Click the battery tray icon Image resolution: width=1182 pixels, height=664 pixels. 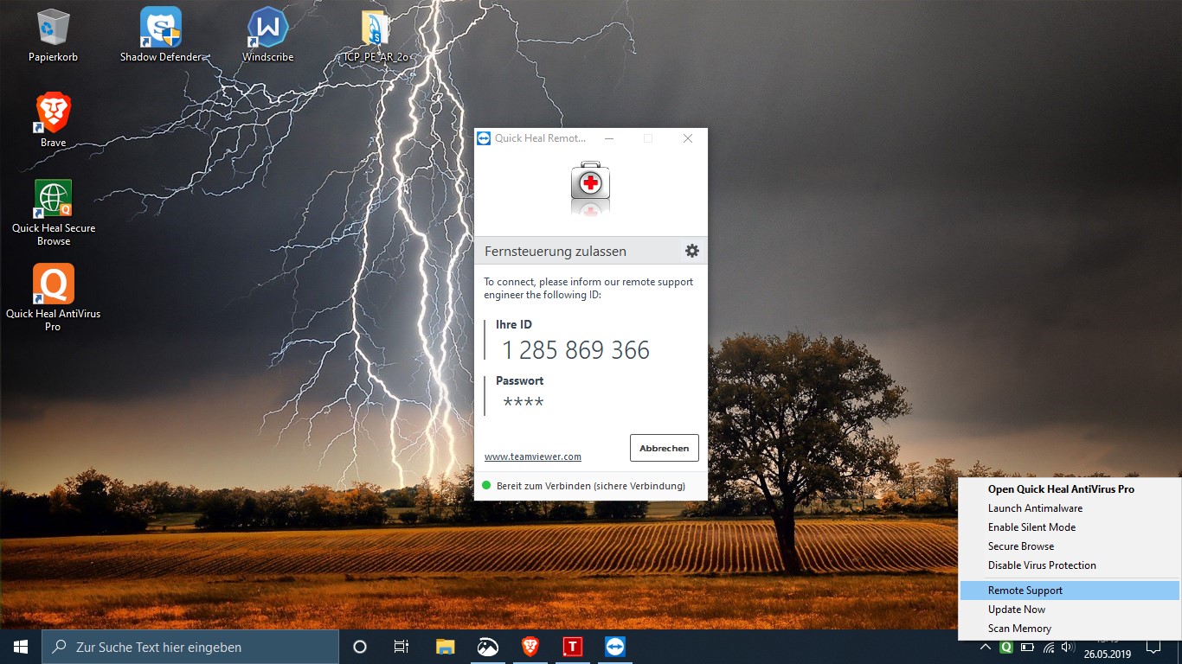point(1027,647)
